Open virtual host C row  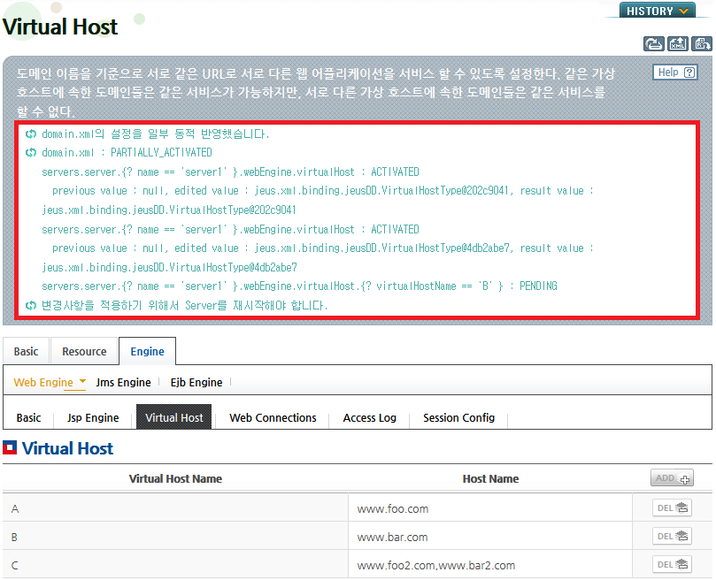357,564
